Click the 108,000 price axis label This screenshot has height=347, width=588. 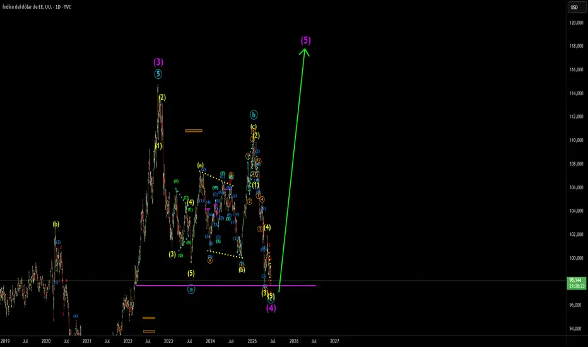coord(577,163)
